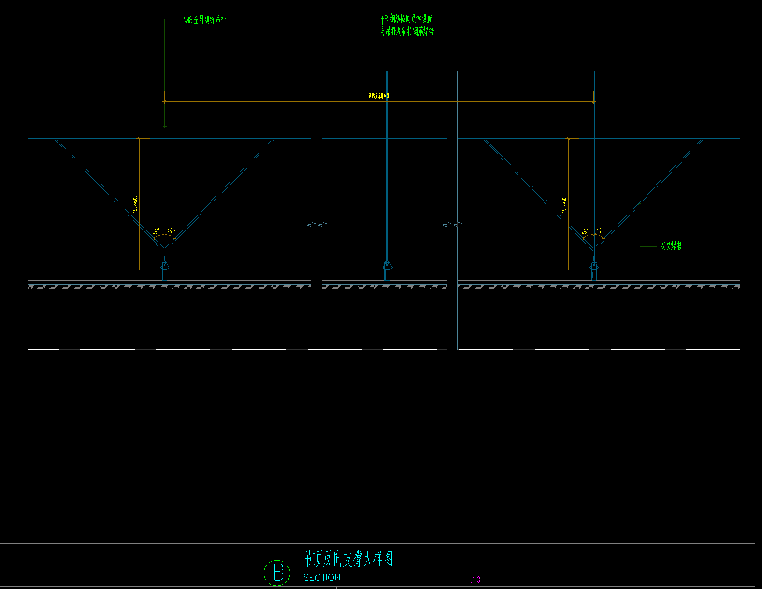Select the '与吊杆及斜拉钢筋焊接' annotation line
The height and width of the screenshot is (589, 762).
click(x=407, y=31)
